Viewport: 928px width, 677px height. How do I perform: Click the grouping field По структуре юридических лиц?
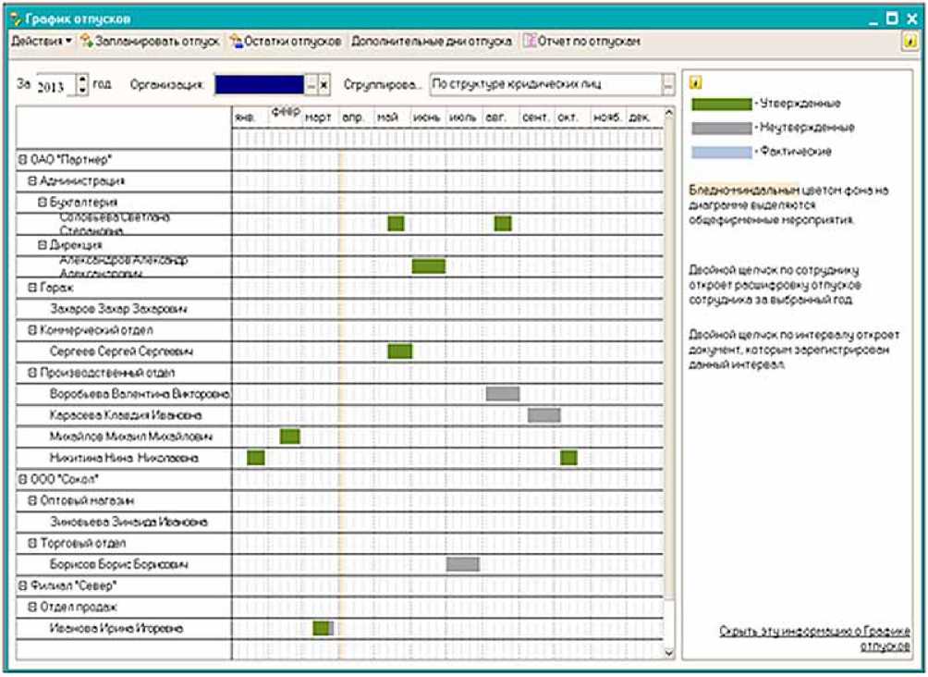[x=545, y=84]
